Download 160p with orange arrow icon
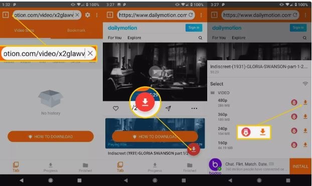The width and height of the screenshot is (312, 186). (x=305, y=144)
